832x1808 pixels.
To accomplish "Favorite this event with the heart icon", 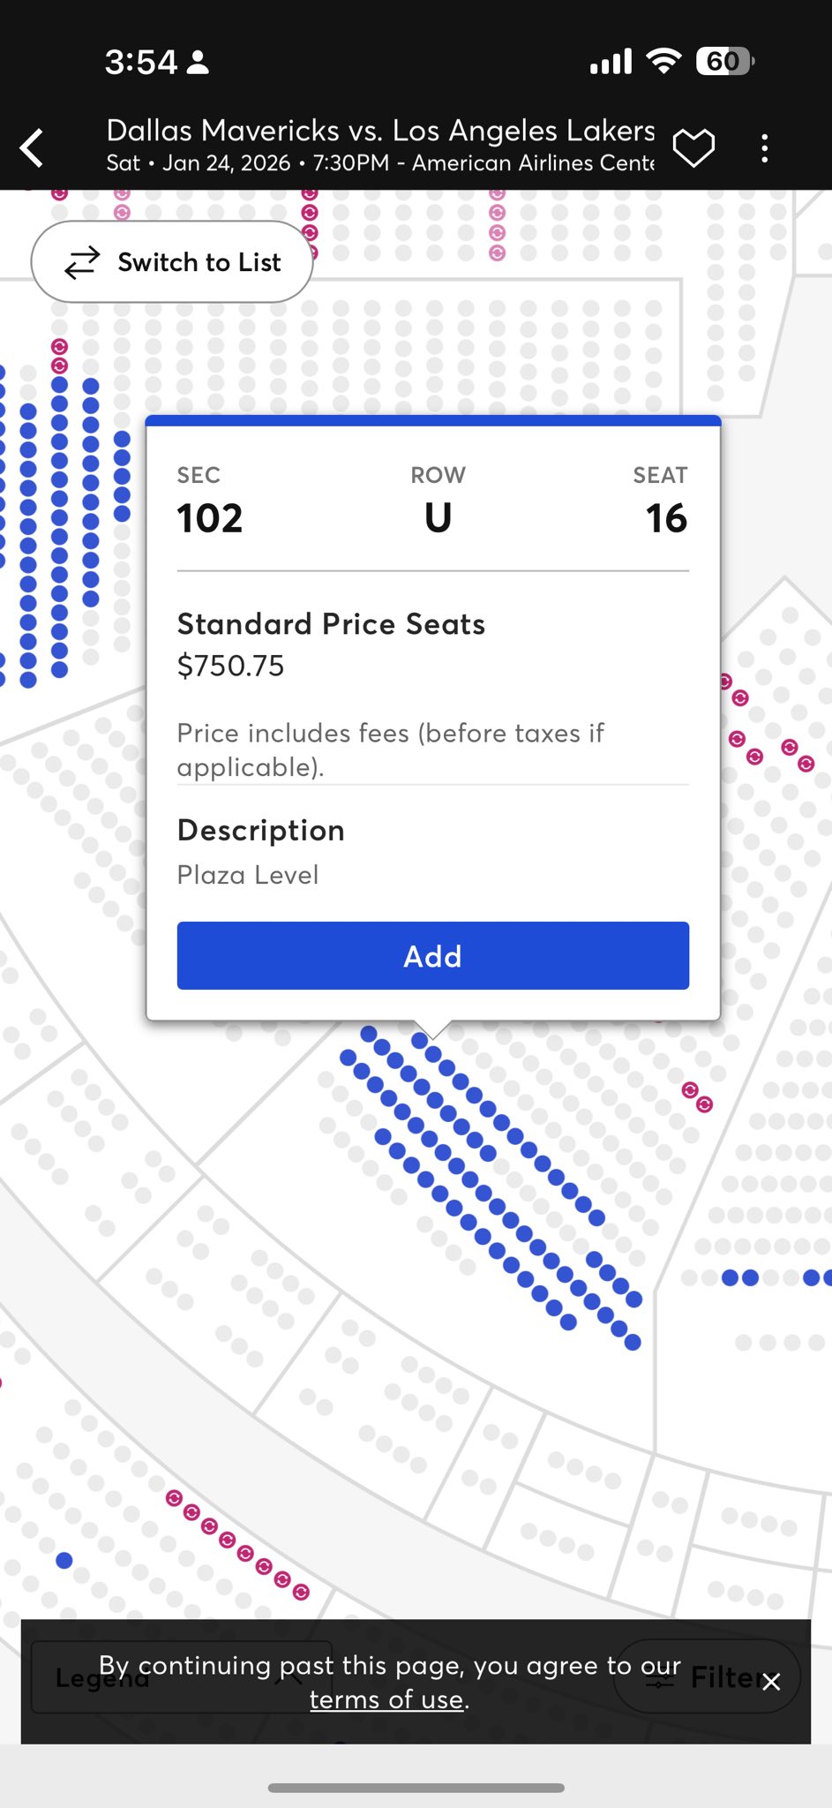I will pyautogui.click(x=693, y=147).
